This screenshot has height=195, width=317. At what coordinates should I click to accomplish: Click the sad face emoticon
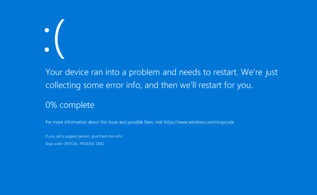(x=54, y=39)
